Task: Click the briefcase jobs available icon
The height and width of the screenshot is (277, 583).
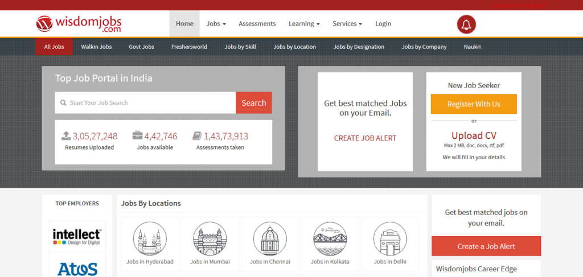Action: 137,135
